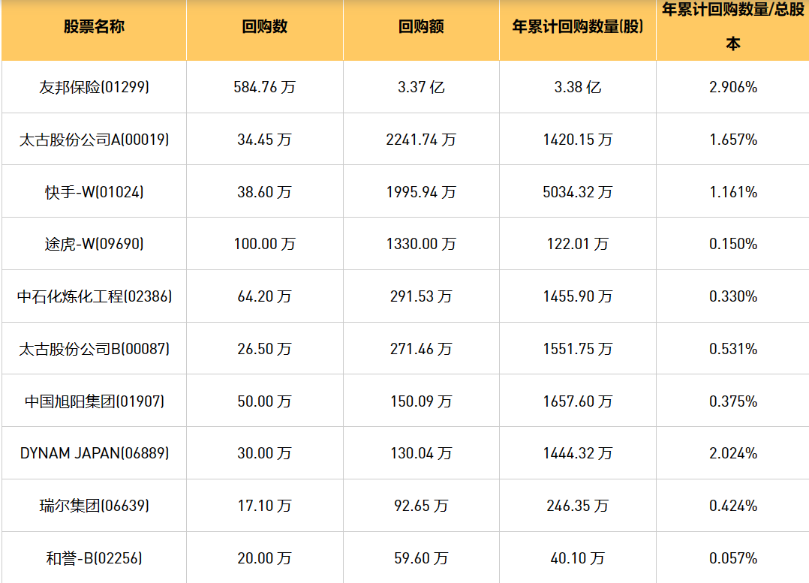Click the 64.20 万 buyback count value
The width and height of the screenshot is (809, 583).
pos(265,296)
